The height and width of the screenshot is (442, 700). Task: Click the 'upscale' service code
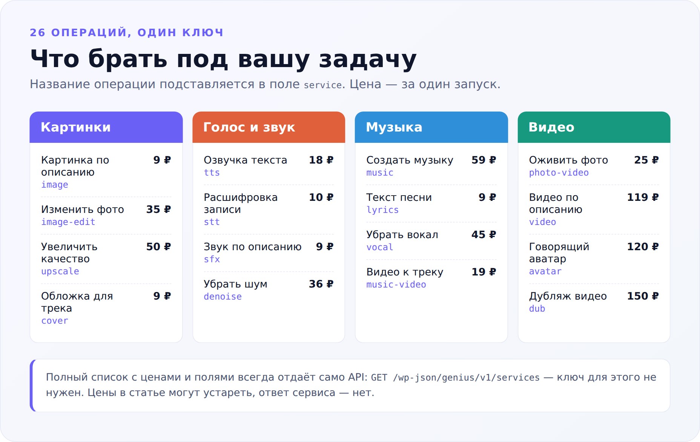pyautogui.click(x=60, y=271)
